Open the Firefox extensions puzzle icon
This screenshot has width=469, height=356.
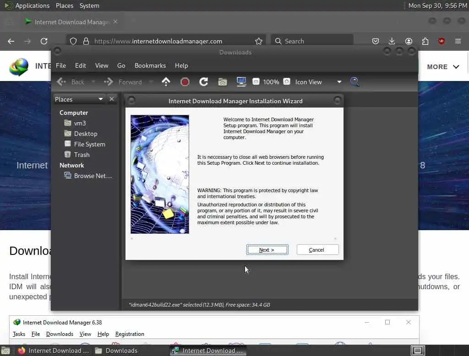pos(425,41)
